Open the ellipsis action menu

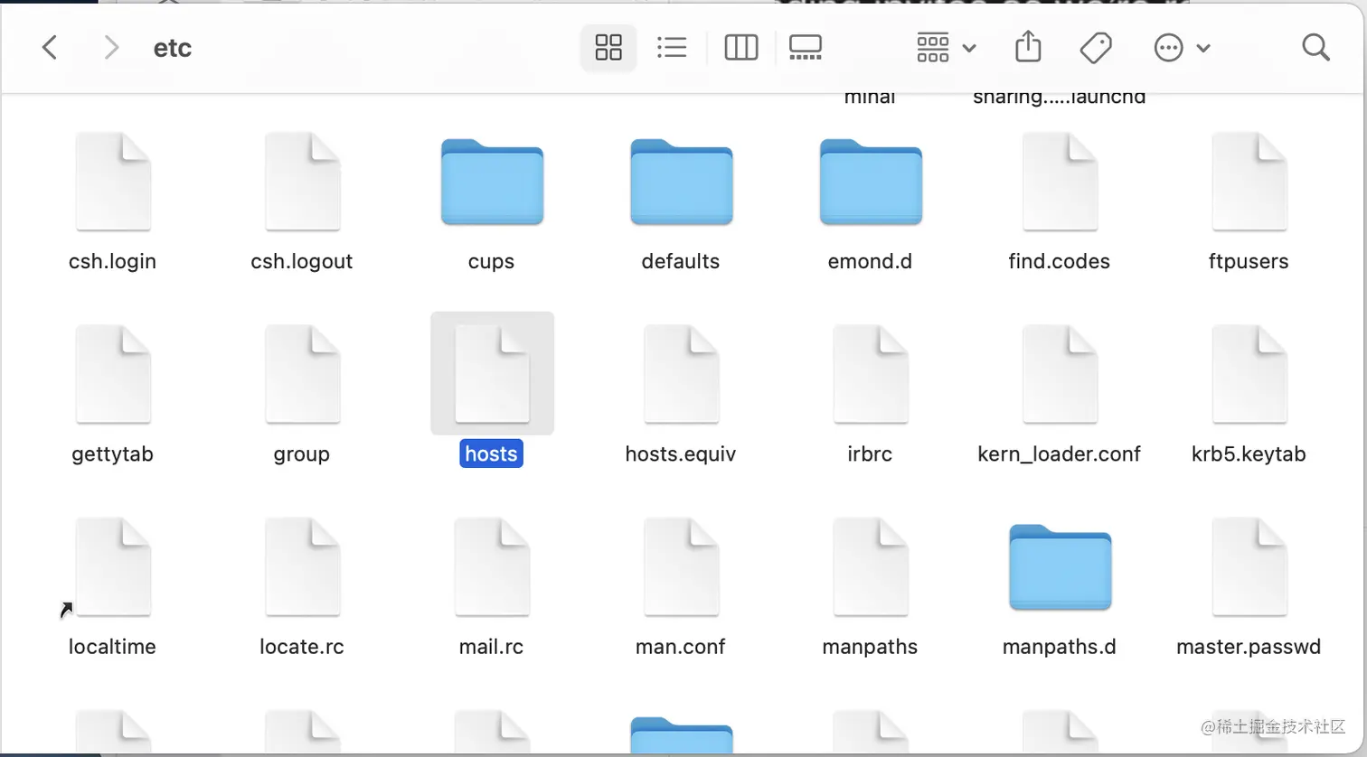[x=1182, y=47]
